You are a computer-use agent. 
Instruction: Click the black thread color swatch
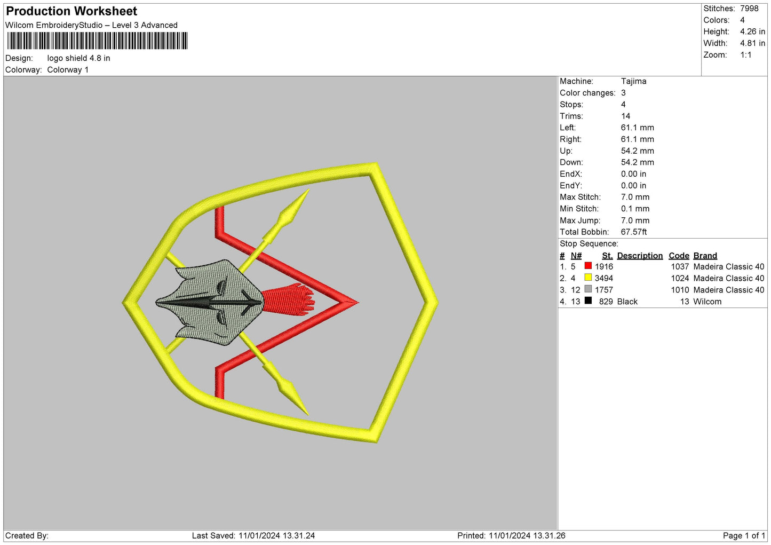[588, 301]
